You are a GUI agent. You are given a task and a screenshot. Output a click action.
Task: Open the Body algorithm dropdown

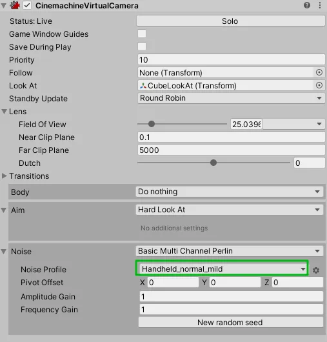coord(230,192)
